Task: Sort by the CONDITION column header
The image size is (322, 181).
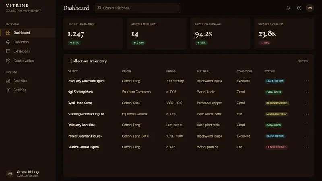Action: coord(244,72)
